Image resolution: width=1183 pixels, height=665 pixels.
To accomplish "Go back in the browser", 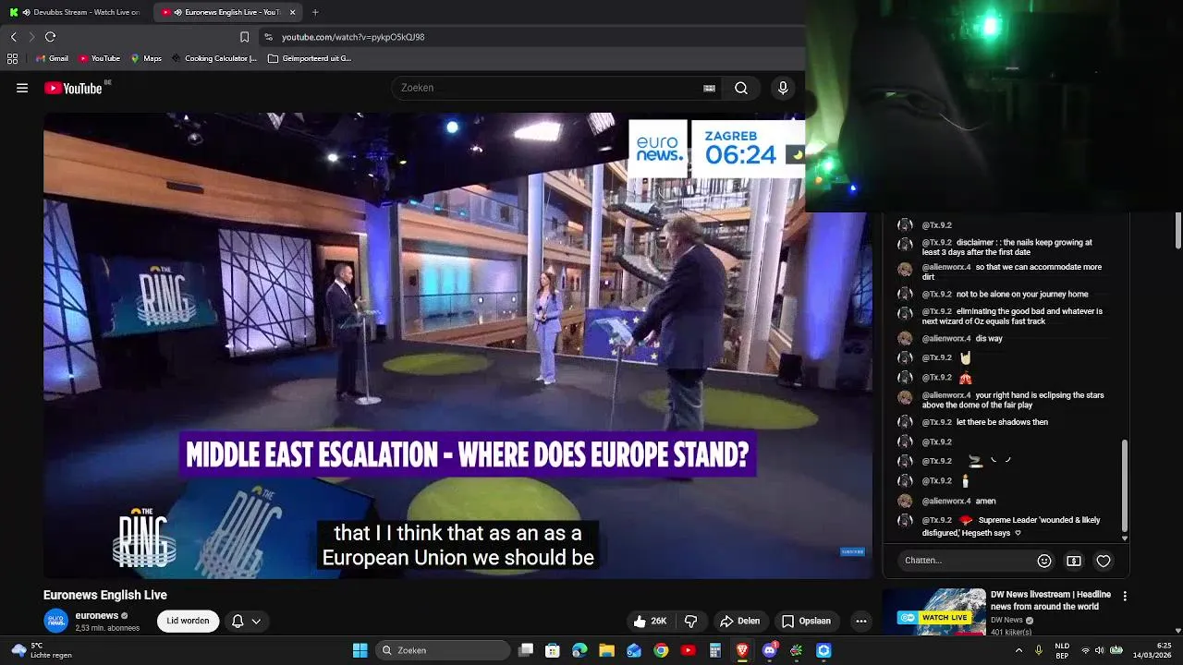I will point(13,37).
